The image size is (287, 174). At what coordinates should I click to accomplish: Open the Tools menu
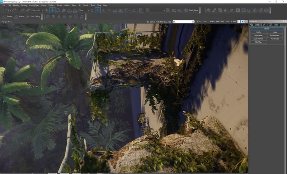(93, 5)
